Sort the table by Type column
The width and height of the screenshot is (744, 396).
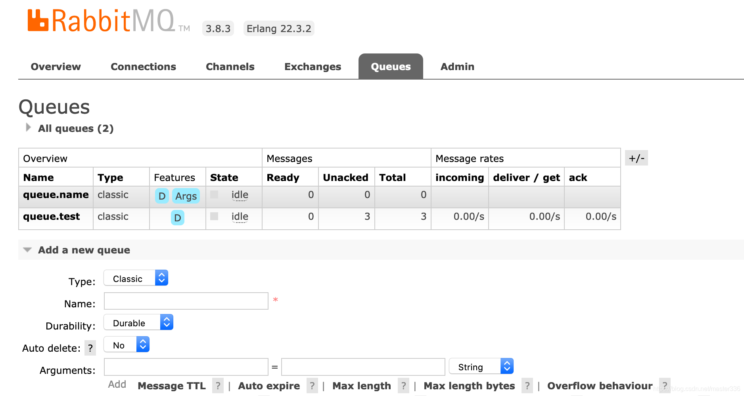pos(110,178)
